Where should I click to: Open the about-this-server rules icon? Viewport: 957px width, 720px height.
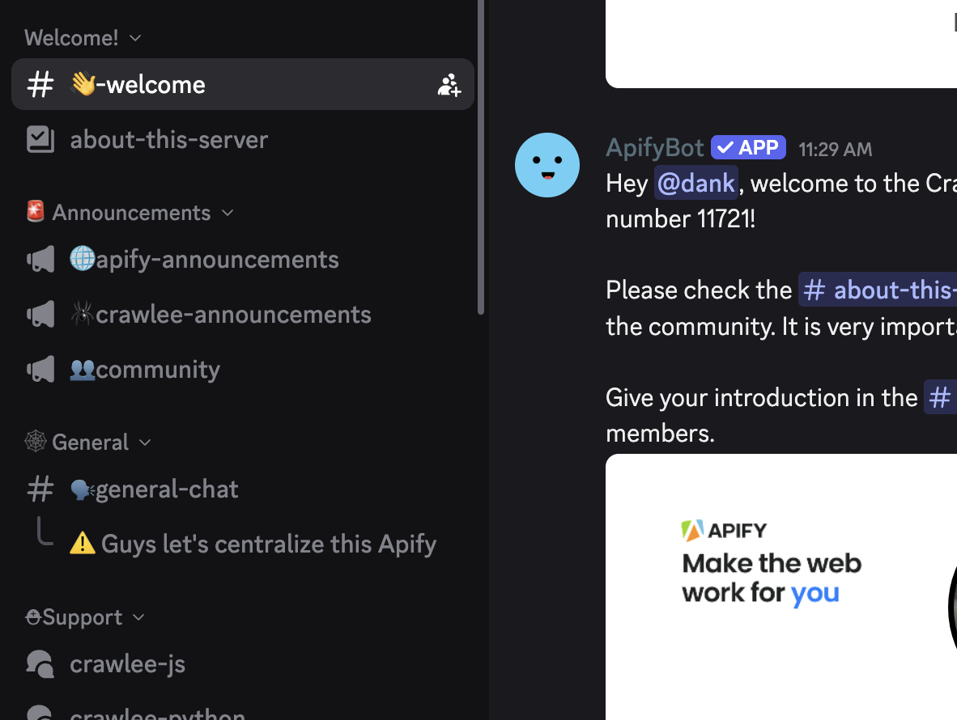click(40, 140)
